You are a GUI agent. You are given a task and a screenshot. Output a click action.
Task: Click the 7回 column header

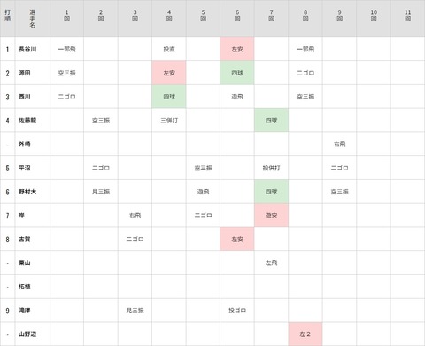pyautogui.click(x=271, y=15)
